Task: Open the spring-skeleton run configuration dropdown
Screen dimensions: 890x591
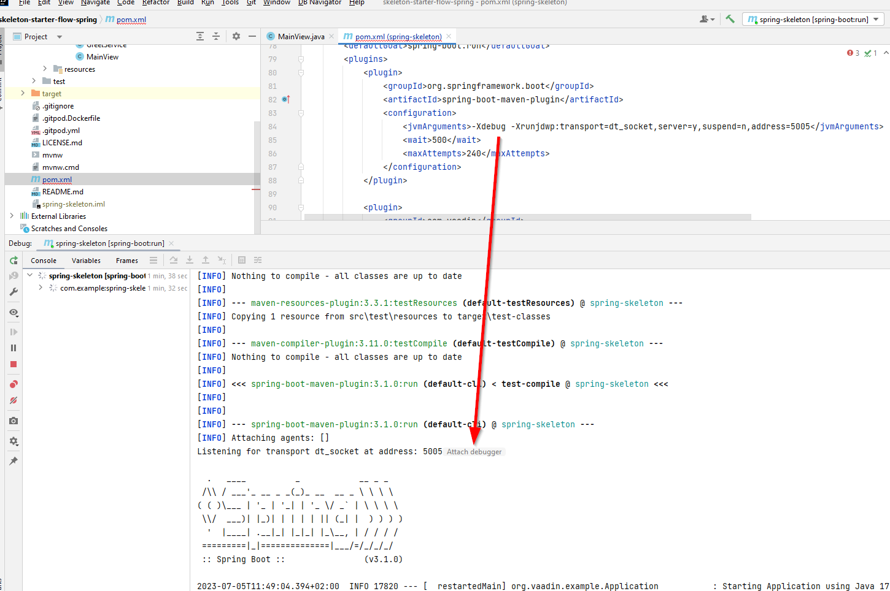Action: tap(814, 20)
